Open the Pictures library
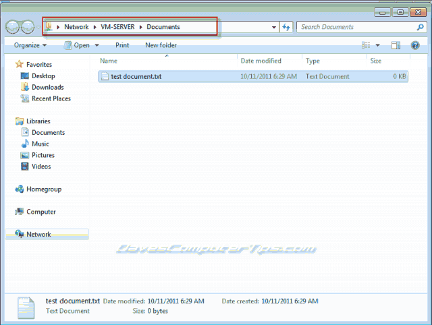The image size is (432, 325). click(x=43, y=155)
